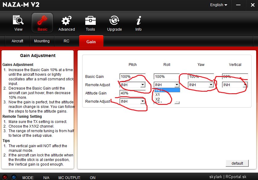Click the Vertical column header

(x=235, y=65)
